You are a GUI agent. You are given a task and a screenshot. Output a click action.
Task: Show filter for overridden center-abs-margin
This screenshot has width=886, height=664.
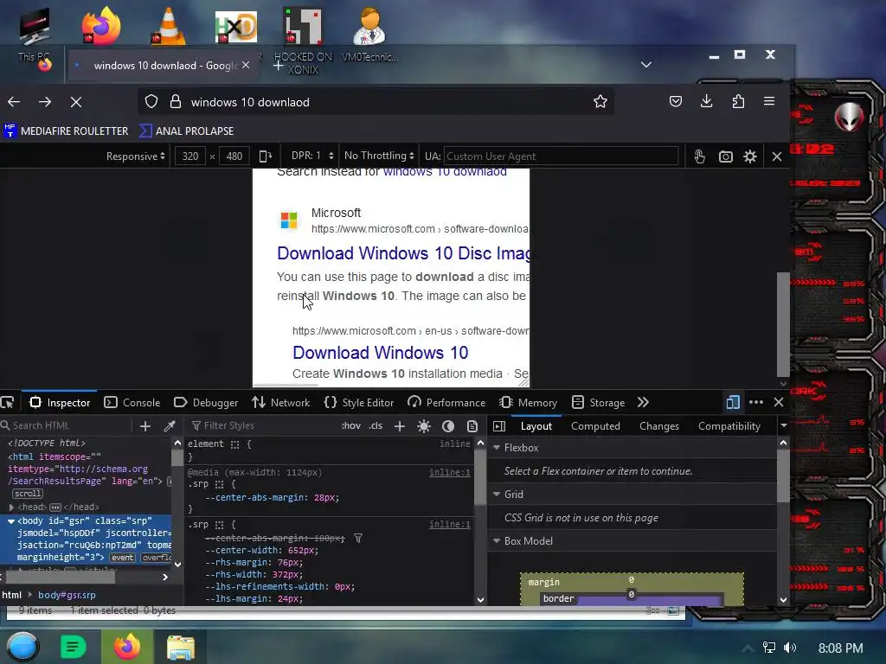(357, 538)
